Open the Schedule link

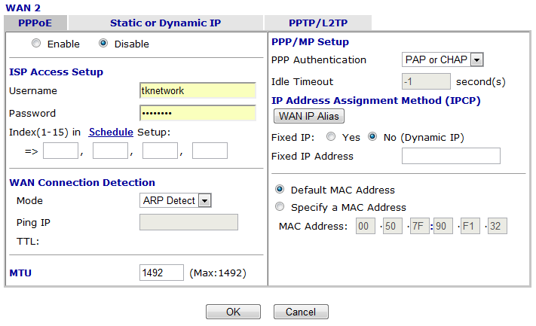pyautogui.click(x=111, y=132)
